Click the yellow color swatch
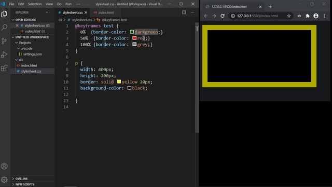Viewport: 332px width, 187px height. (119, 82)
